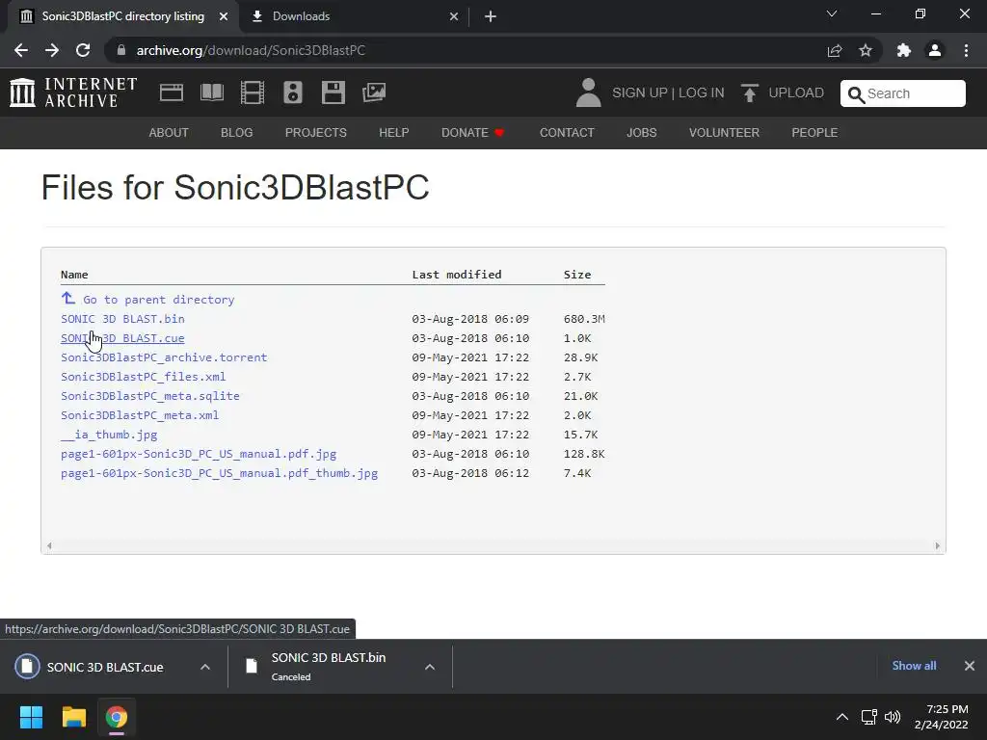Close the Downloads tab
The width and height of the screenshot is (987, 740).
click(454, 16)
